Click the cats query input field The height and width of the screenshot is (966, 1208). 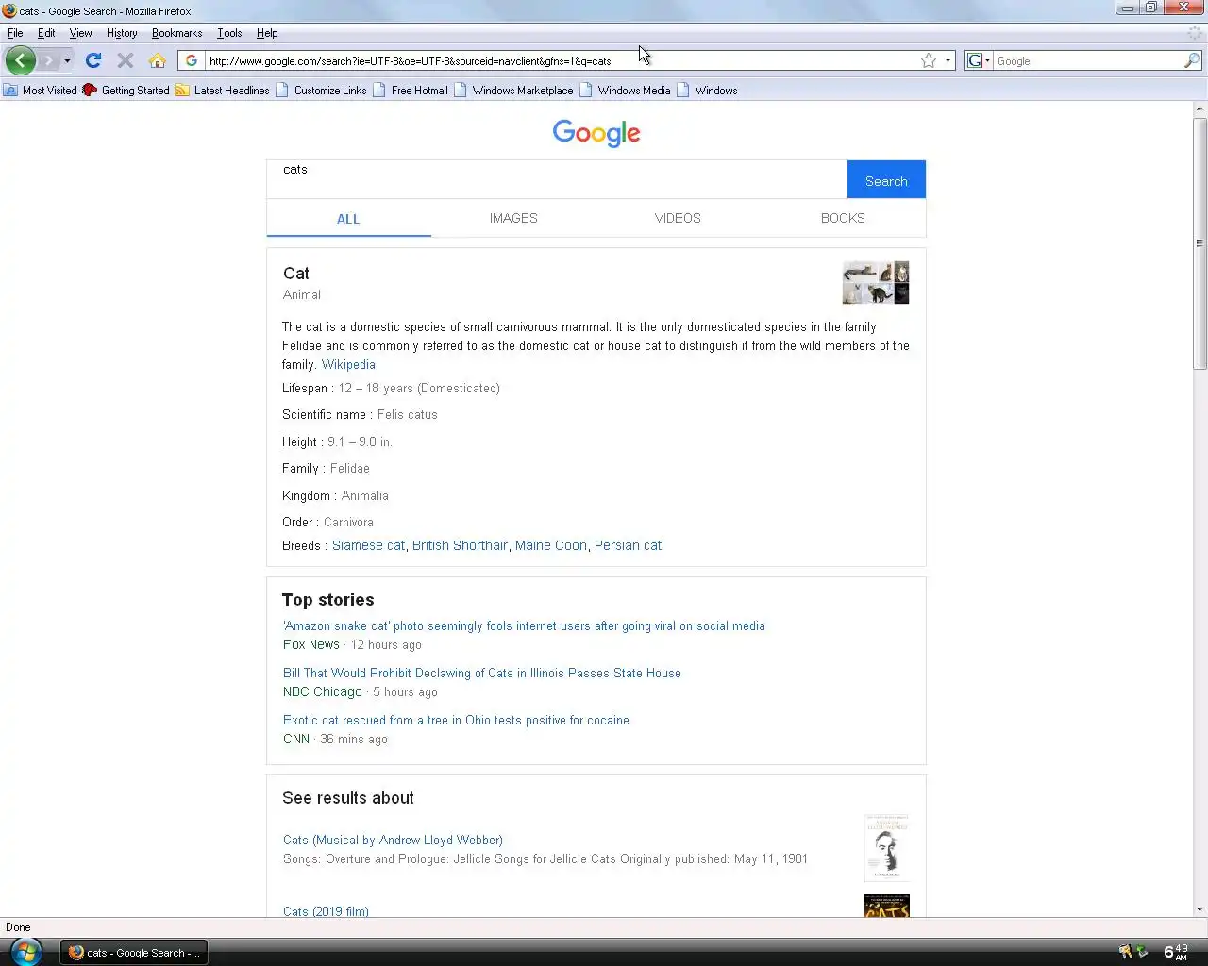(557, 179)
